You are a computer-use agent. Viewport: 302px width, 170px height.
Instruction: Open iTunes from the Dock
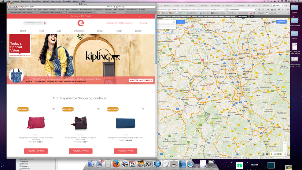click(157, 164)
